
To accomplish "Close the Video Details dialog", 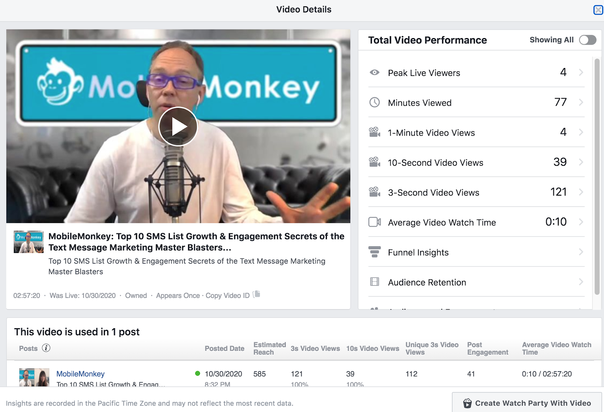I will 598,10.
